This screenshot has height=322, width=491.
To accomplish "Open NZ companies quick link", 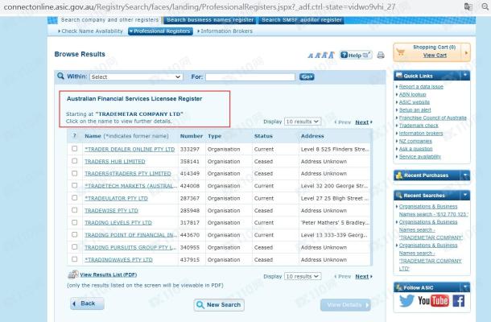I will coord(415,141).
